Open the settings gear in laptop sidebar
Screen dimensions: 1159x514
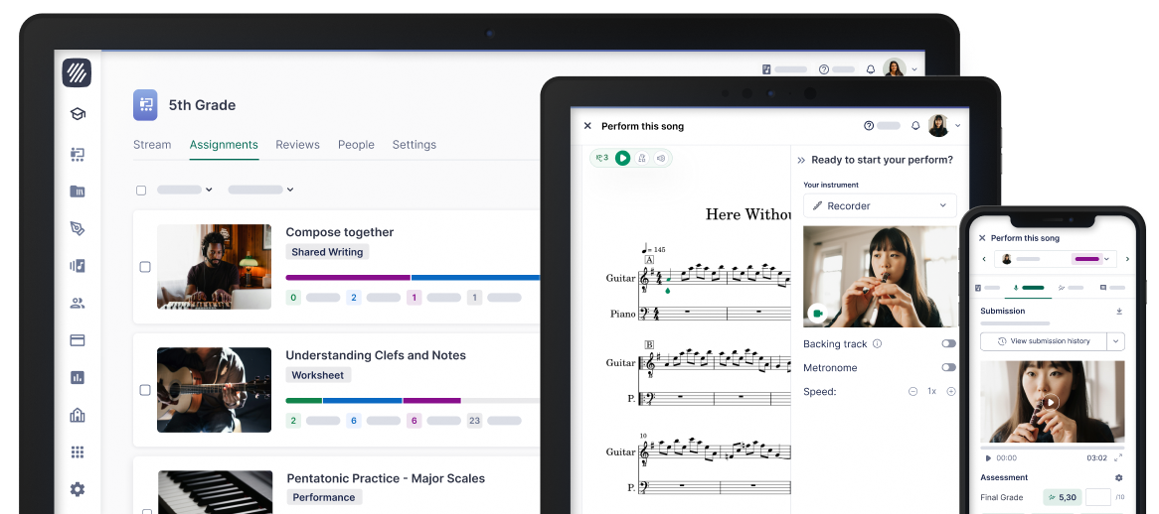[78, 489]
